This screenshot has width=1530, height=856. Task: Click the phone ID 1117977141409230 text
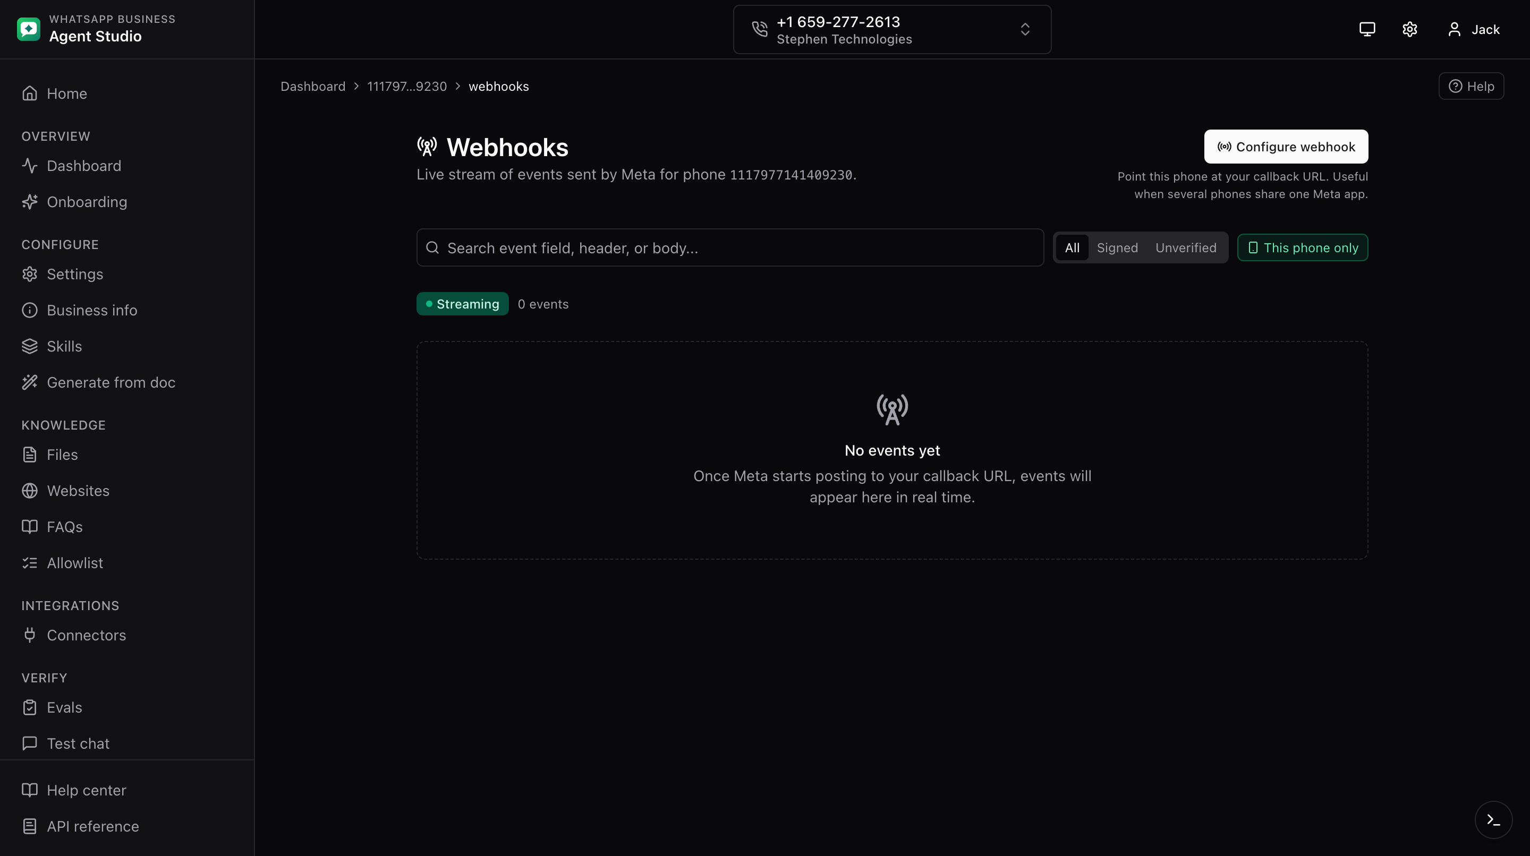coord(790,175)
